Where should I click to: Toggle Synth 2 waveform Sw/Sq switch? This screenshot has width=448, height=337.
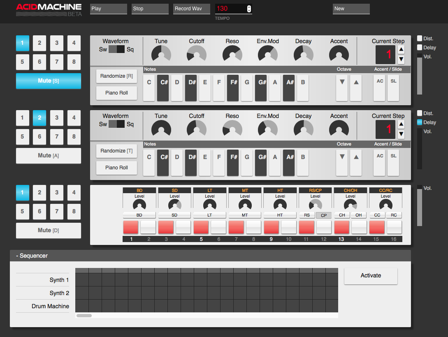(116, 124)
